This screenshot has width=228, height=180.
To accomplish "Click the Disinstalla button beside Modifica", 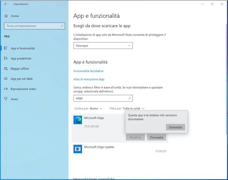I will click(157, 137).
